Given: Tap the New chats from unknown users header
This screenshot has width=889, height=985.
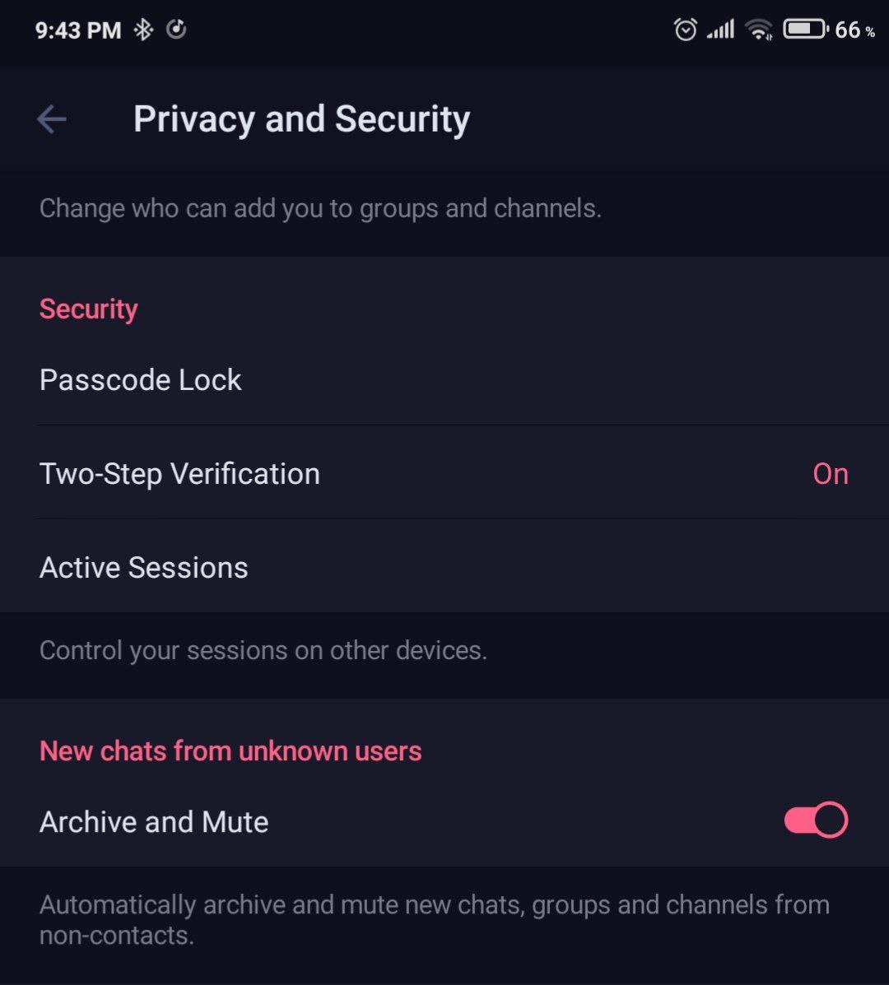Looking at the screenshot, I should tap(230, 751).
